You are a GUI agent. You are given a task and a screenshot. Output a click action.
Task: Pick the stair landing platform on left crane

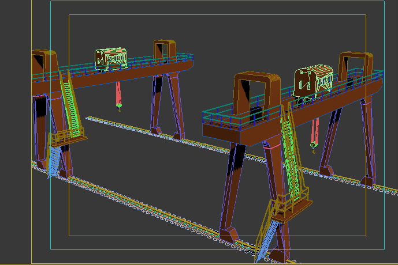68,138
